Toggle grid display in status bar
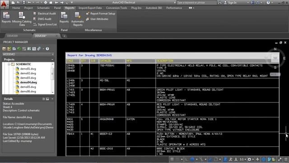 tap(172, 159)
